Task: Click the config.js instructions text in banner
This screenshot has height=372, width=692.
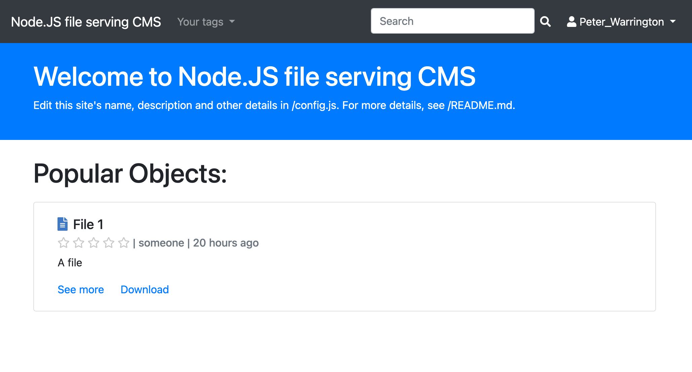Action: tap(274, 105)
